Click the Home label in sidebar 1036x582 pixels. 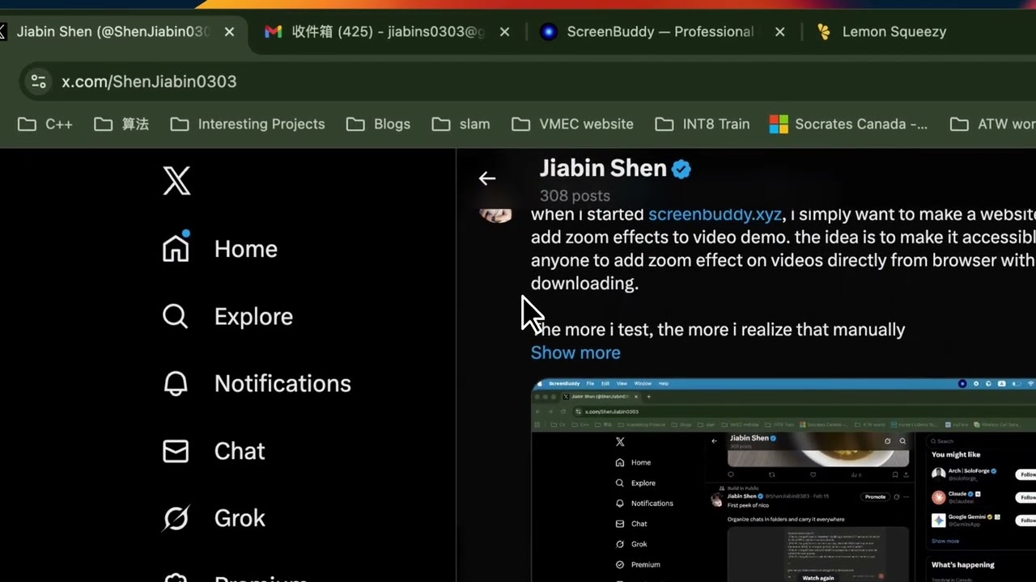[x=246, y=249]
